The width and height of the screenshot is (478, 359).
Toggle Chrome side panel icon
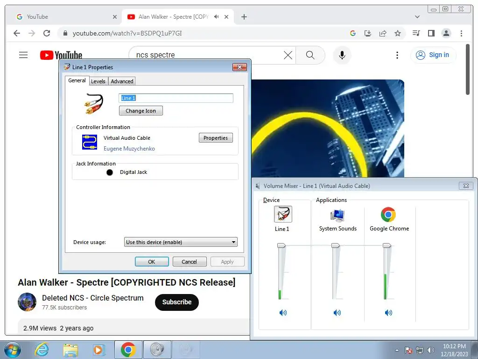coord(431,33)
